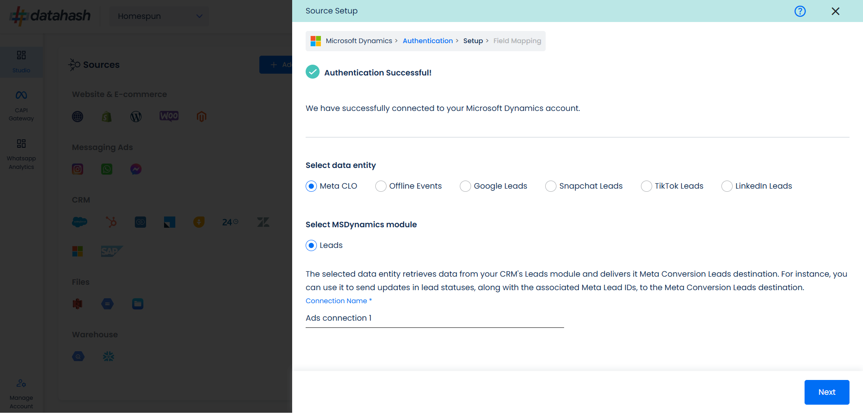Select the WooCommerce source icon
Screen dimensions: 863x415
tap(169, 116)
